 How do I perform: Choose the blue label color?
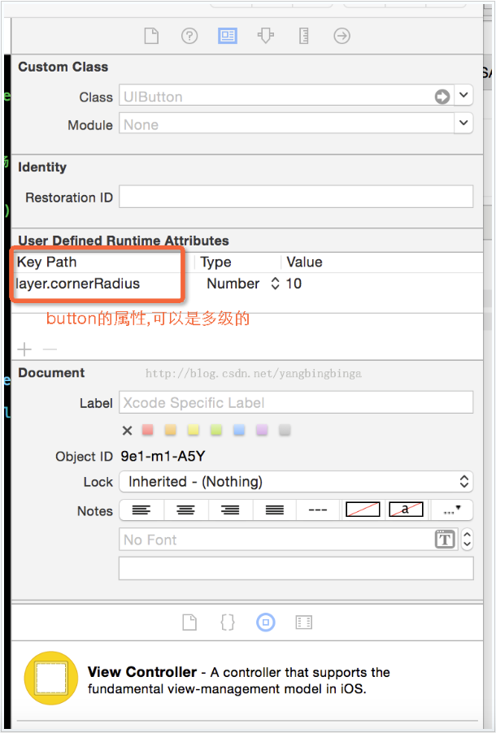[x=239, y=430]
